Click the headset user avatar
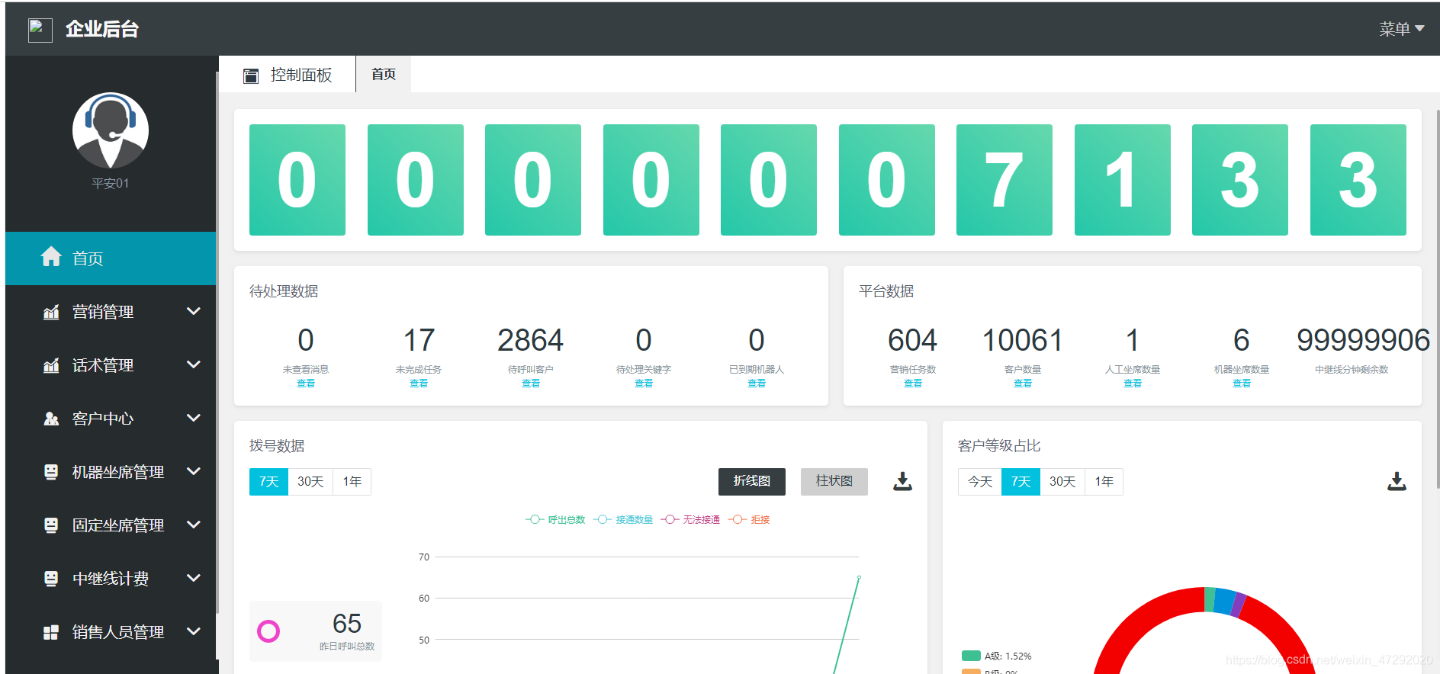Screen dimensions: 1440x674 point(111,130)
